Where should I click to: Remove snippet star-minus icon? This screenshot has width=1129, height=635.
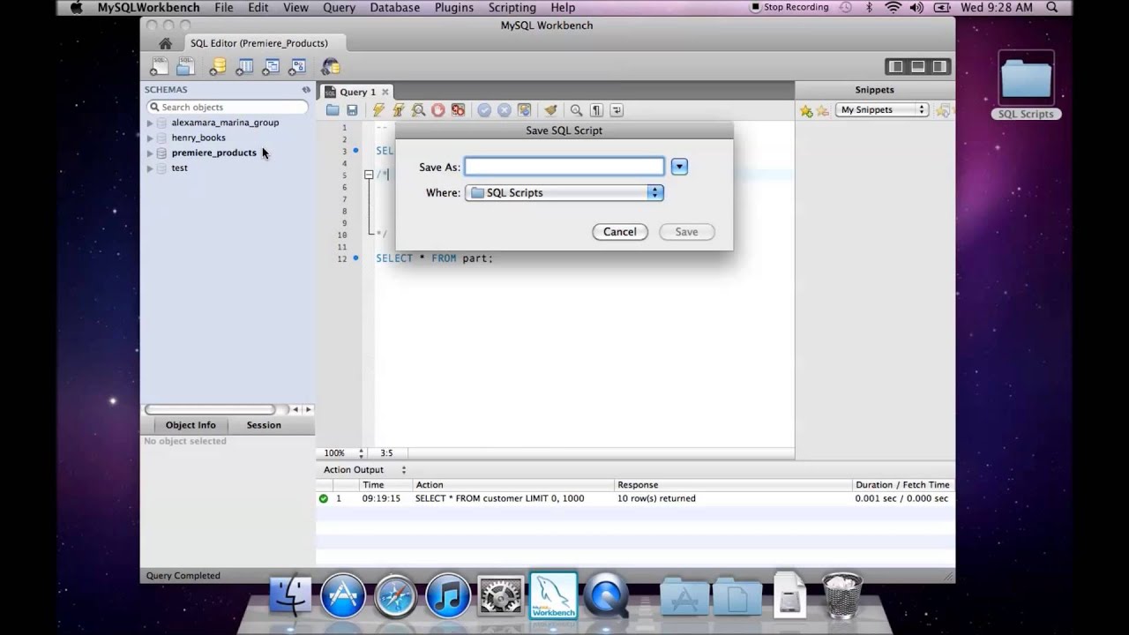[x=822, y=110]
